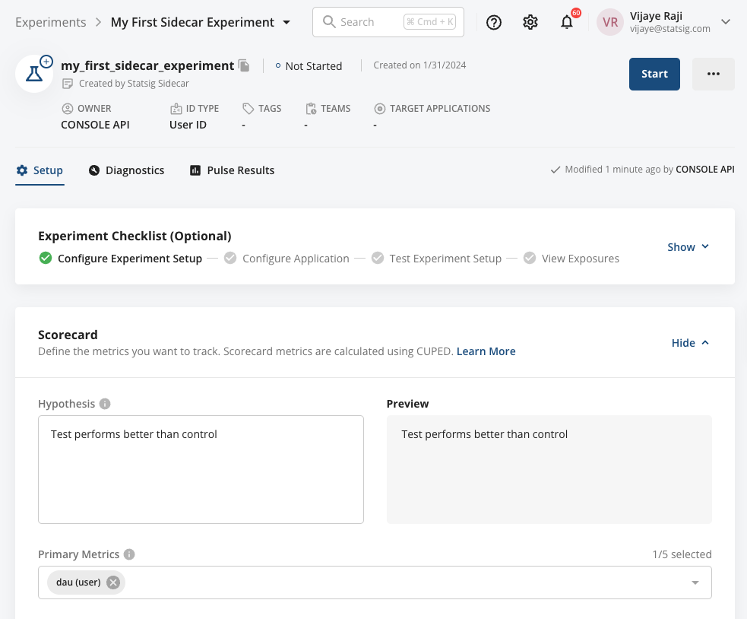Remove the dau (user) metric chip

pyautogui.click(x=112, y=582)
